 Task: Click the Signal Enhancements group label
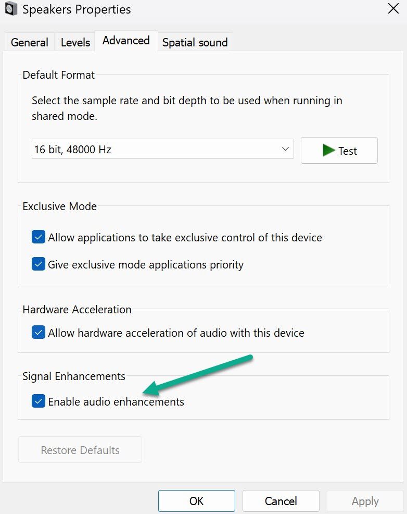click(x=73, y=376)
